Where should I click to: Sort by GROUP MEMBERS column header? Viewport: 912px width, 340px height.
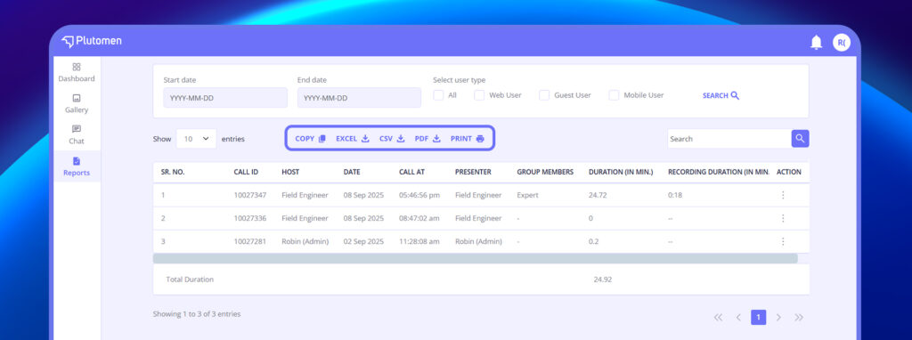click(x=545, y=172)
